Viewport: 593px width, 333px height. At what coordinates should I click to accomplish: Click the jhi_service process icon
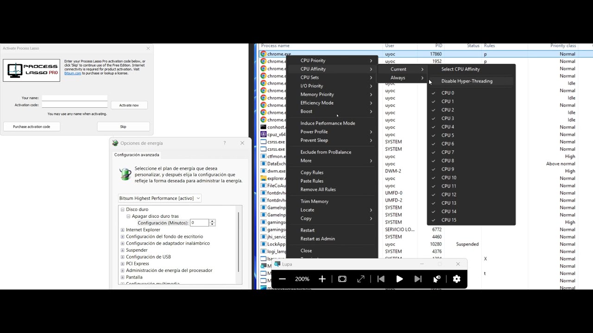[x=263, y=237]
